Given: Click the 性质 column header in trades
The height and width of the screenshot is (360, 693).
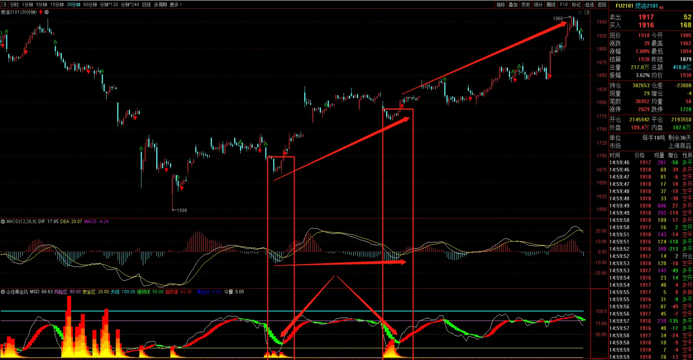Looking at the screenshot, I should tap(687, 155).
